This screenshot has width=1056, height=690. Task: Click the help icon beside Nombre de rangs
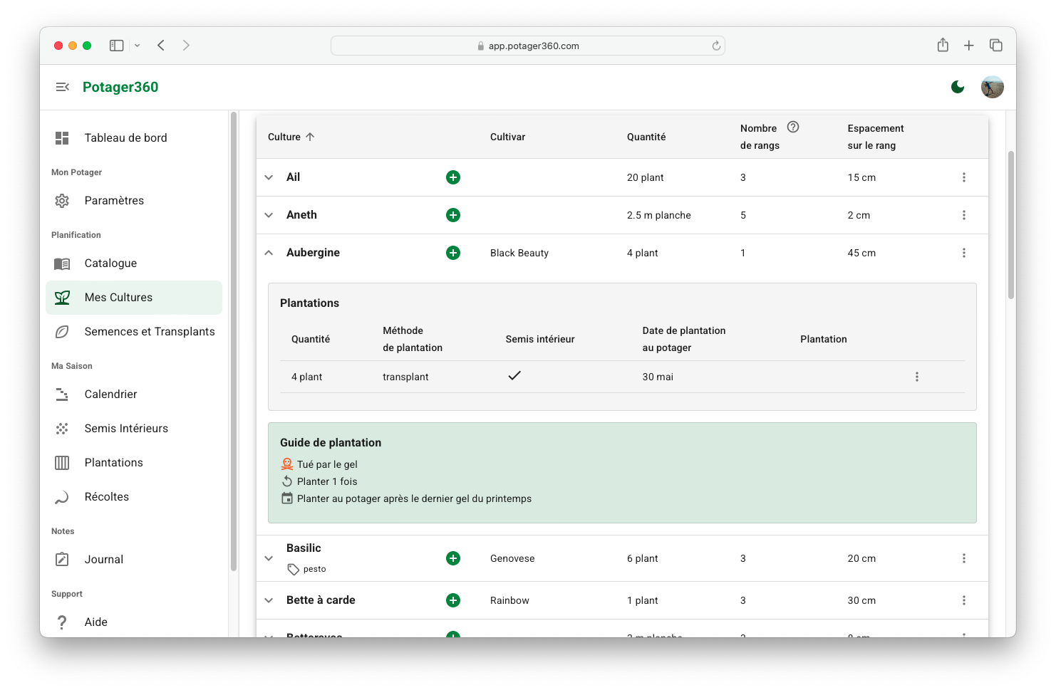[792, 127]
